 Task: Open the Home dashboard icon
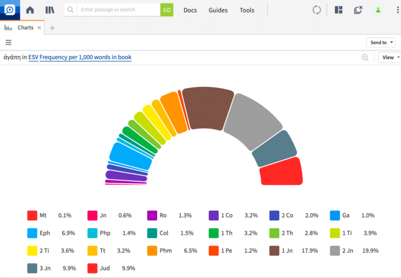tap(30, 10)
